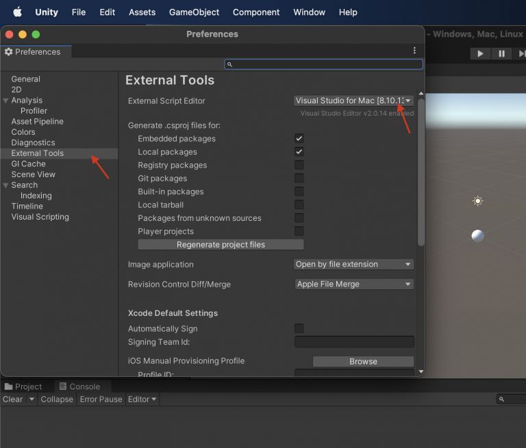Open the Help menu

pos(348,12)
